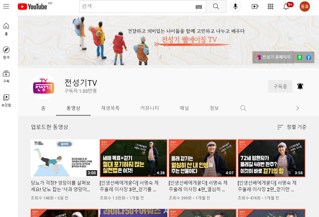Click the YouTube logo
Screen dimensions: 319x217
tap(32, 6)
